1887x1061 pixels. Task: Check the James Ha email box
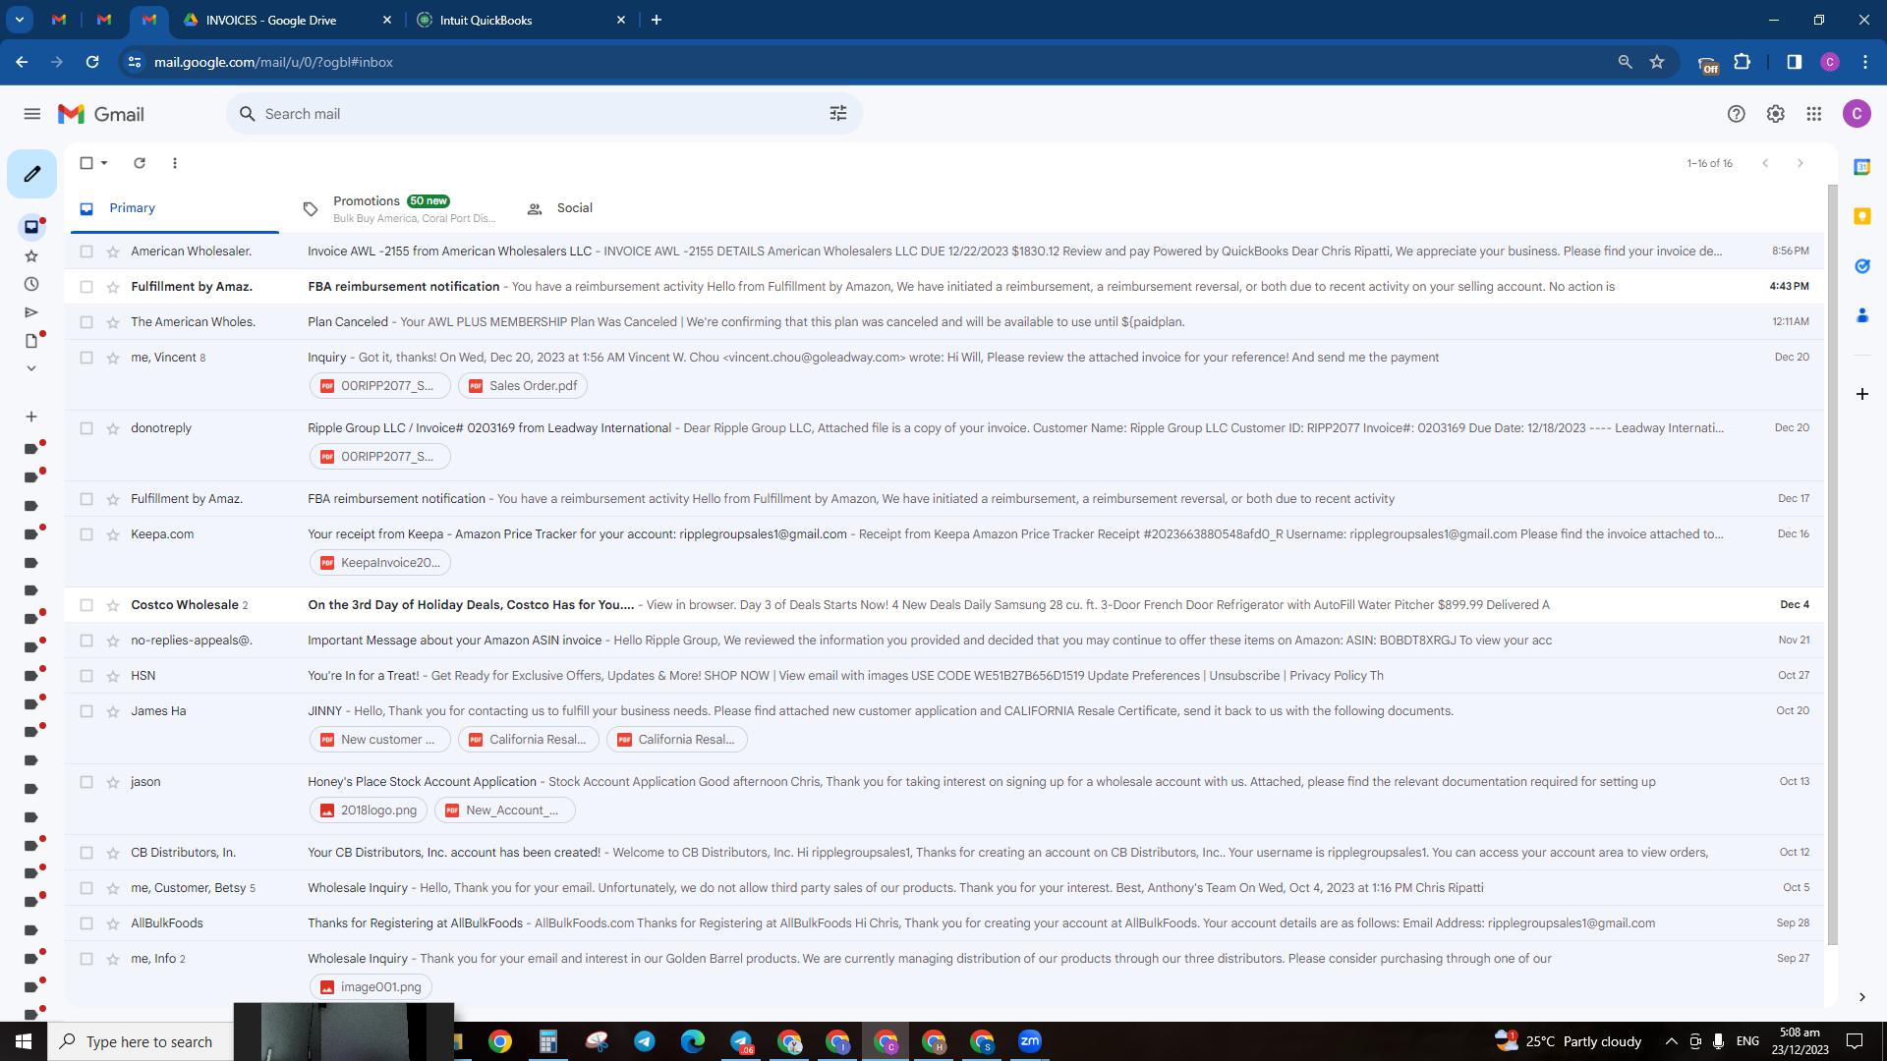click(x=86, y=711)
